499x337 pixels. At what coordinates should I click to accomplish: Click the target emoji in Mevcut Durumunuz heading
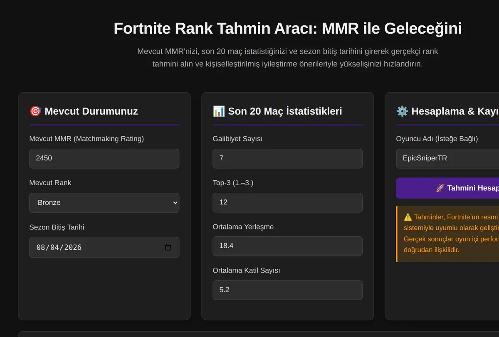[x=35, y=111]
